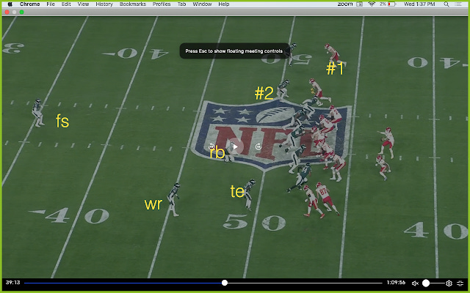Screen dimensions: 470x293
Task: Play the video with center play button
Action: [x=235, y=146]
